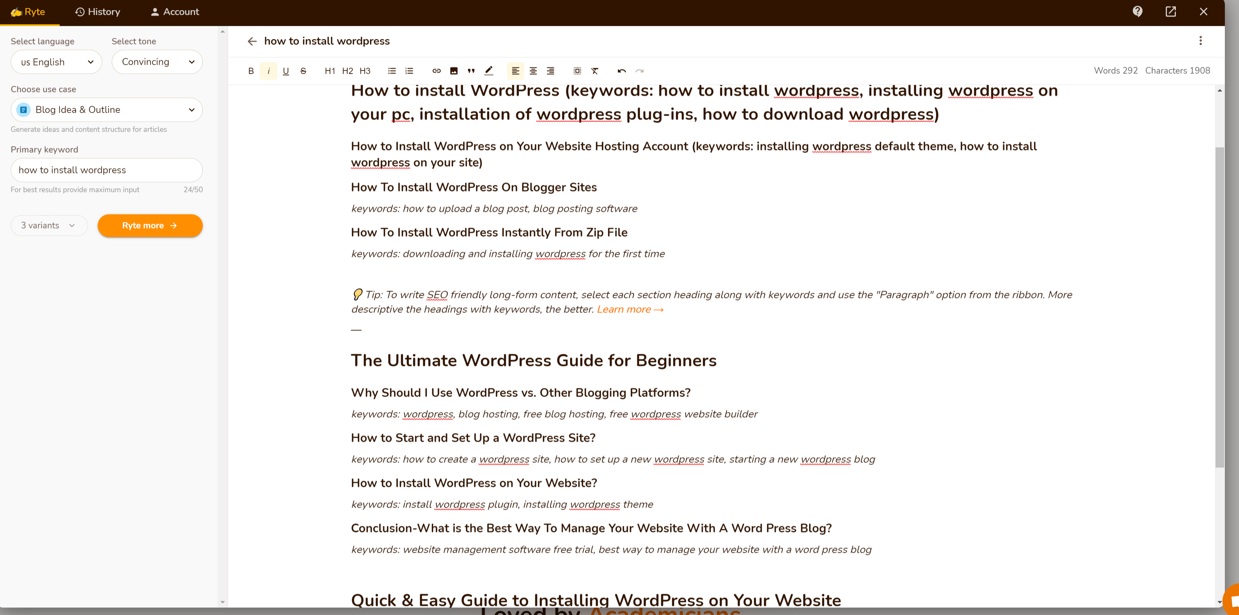
Task: Click heading 'The Ultimate WordPress Guide for Beginners'
Action: (534, 361)
